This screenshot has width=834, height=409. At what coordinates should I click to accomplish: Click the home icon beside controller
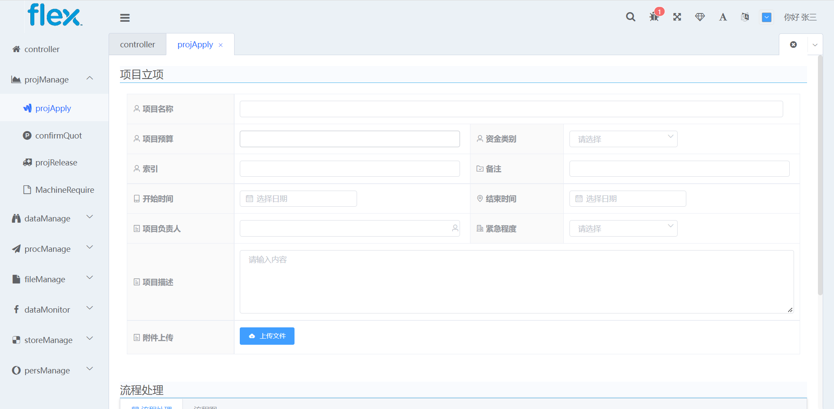click(x=17, y=49)
